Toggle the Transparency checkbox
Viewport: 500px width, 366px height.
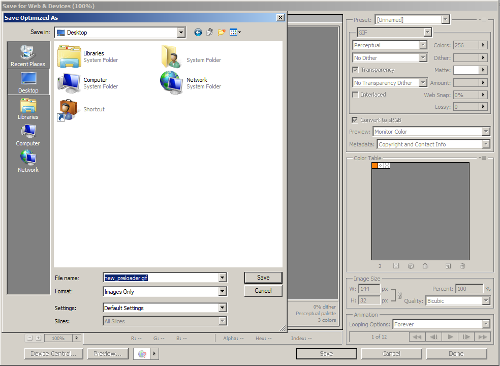pos(355,70)
